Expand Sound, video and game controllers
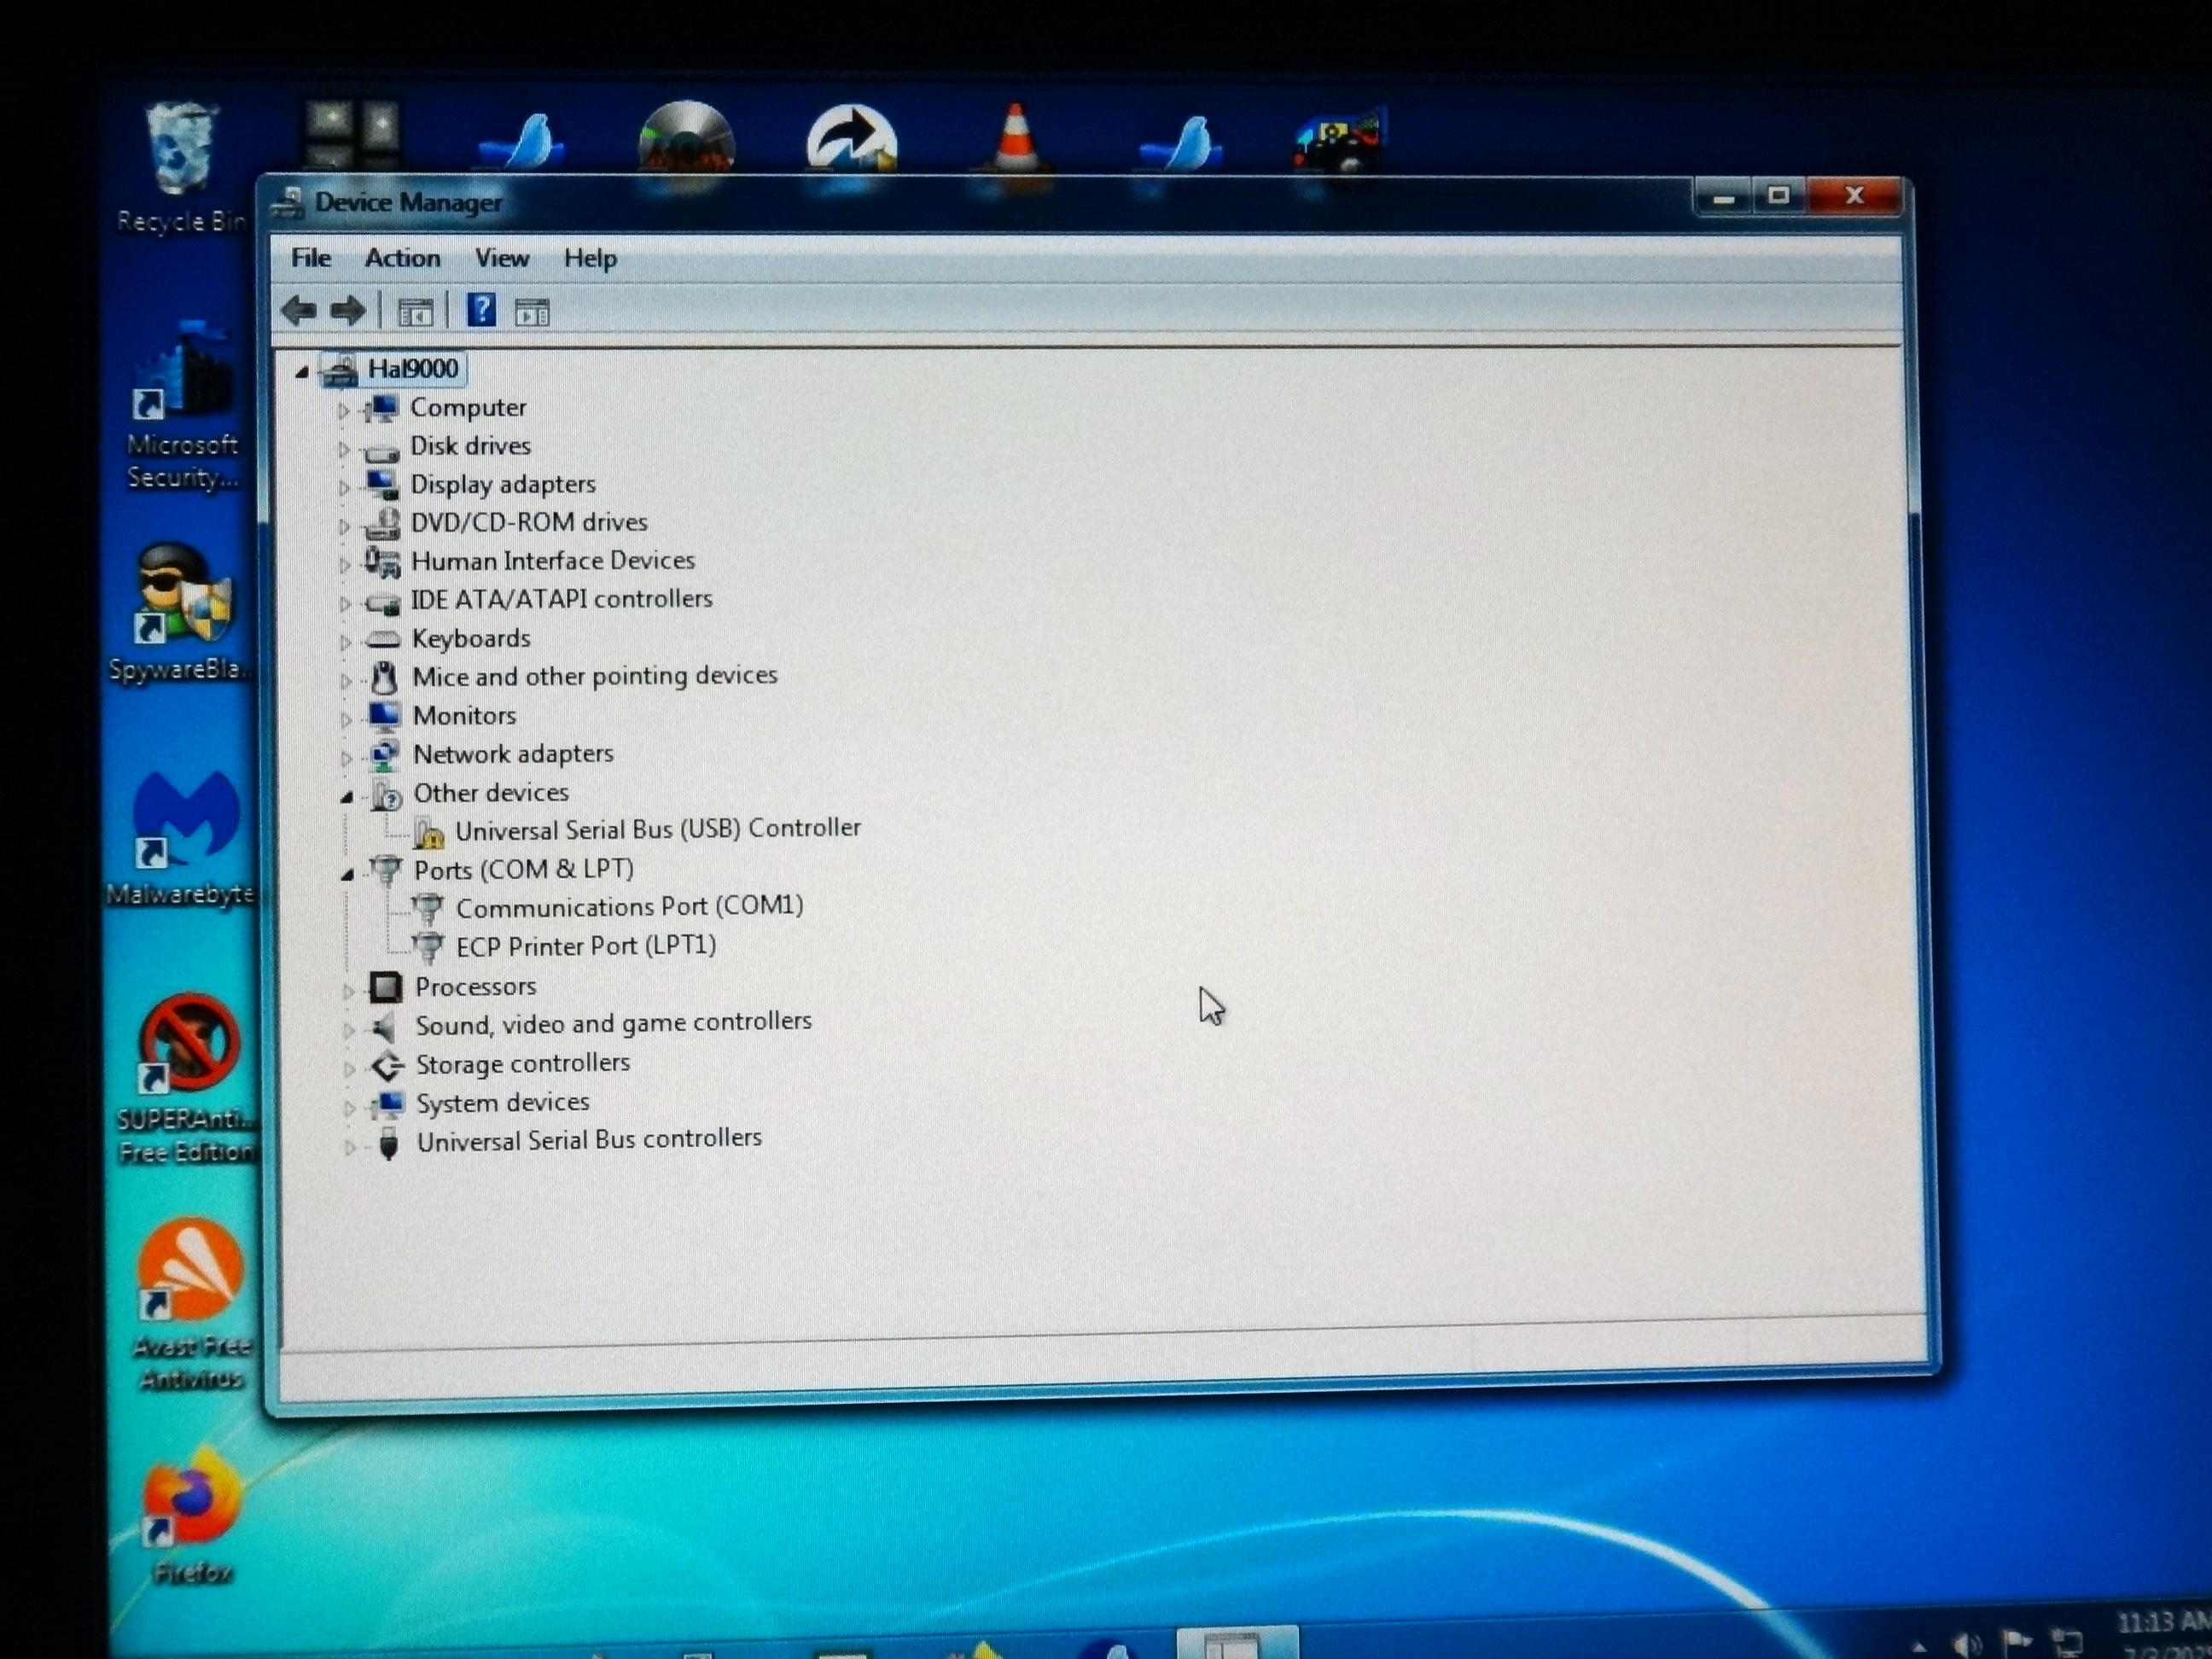The image size is (2212, 1659). 348,1029
